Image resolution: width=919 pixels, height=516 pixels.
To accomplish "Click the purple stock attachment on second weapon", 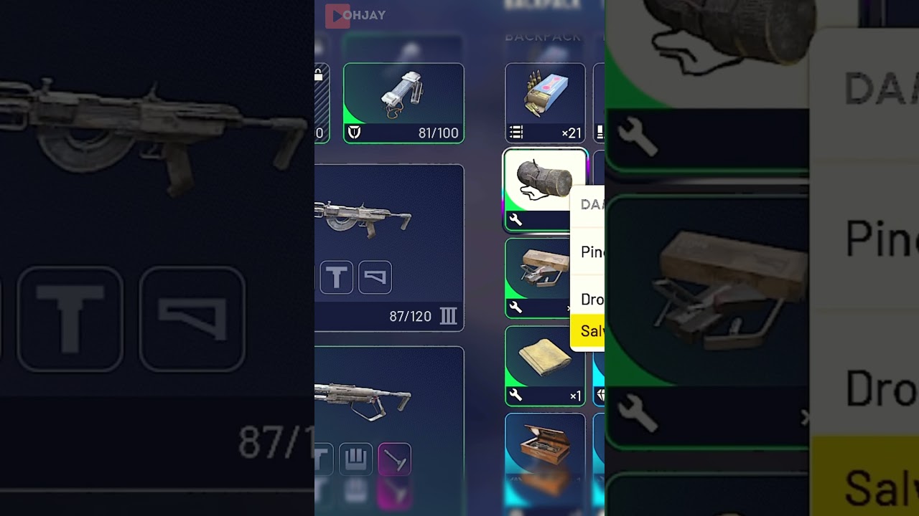I will point(394,459).
